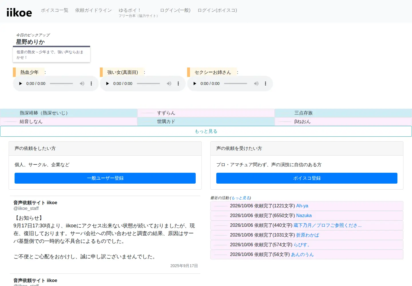Open more options on 熱血少年 player

tap(91, 84)
